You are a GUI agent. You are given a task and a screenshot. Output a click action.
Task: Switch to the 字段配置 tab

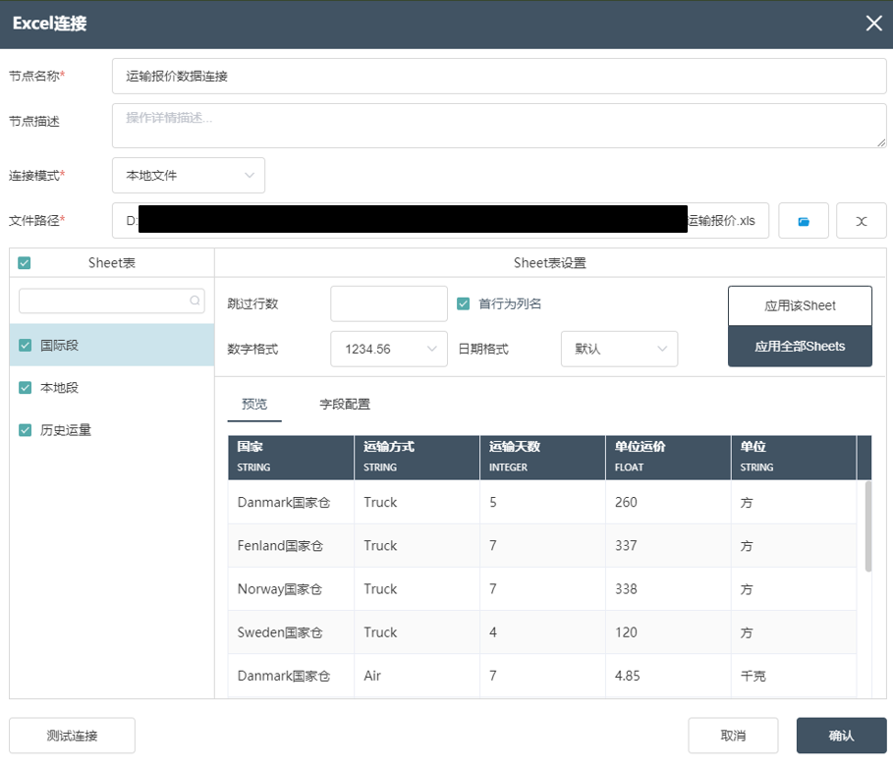click(x=345, y=405)
